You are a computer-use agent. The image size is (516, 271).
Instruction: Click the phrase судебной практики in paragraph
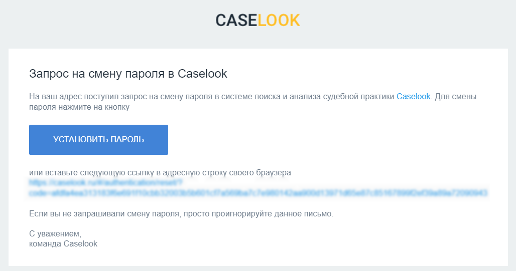pyautogui.click(x=358, y=97)
